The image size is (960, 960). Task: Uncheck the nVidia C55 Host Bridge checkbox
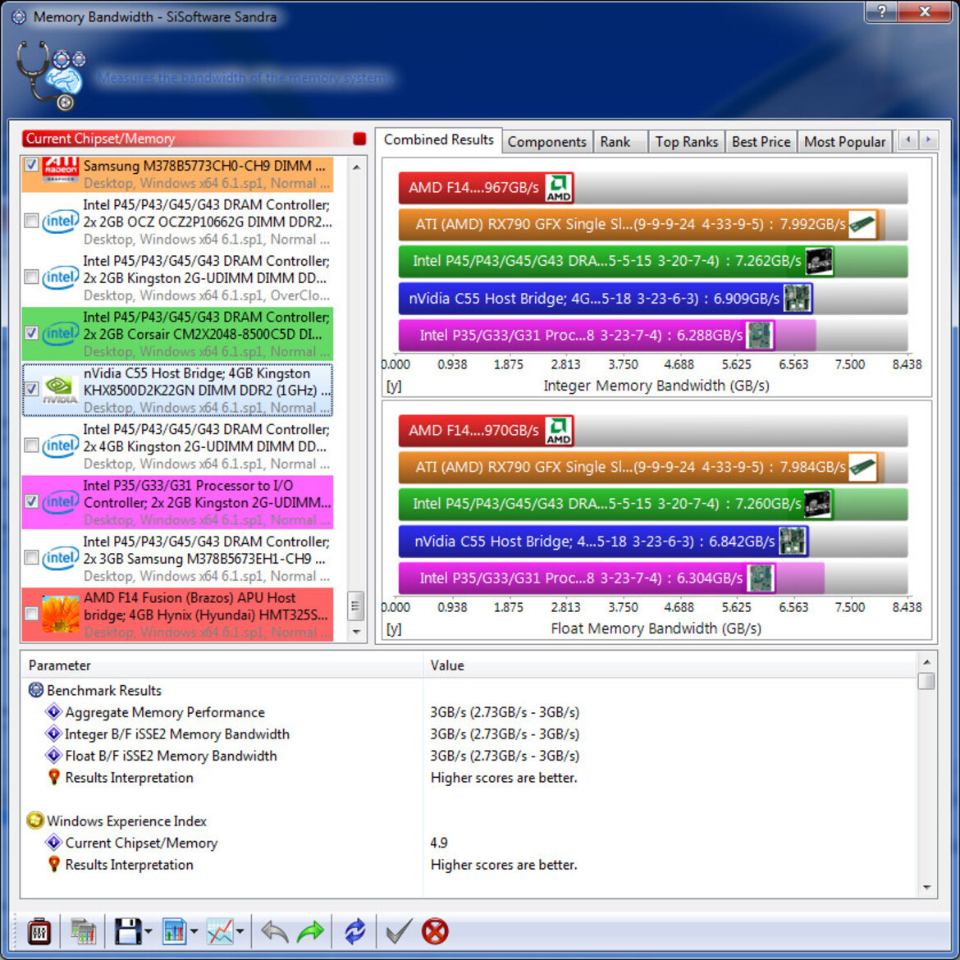pyautogui.click(x=31, y=390)
